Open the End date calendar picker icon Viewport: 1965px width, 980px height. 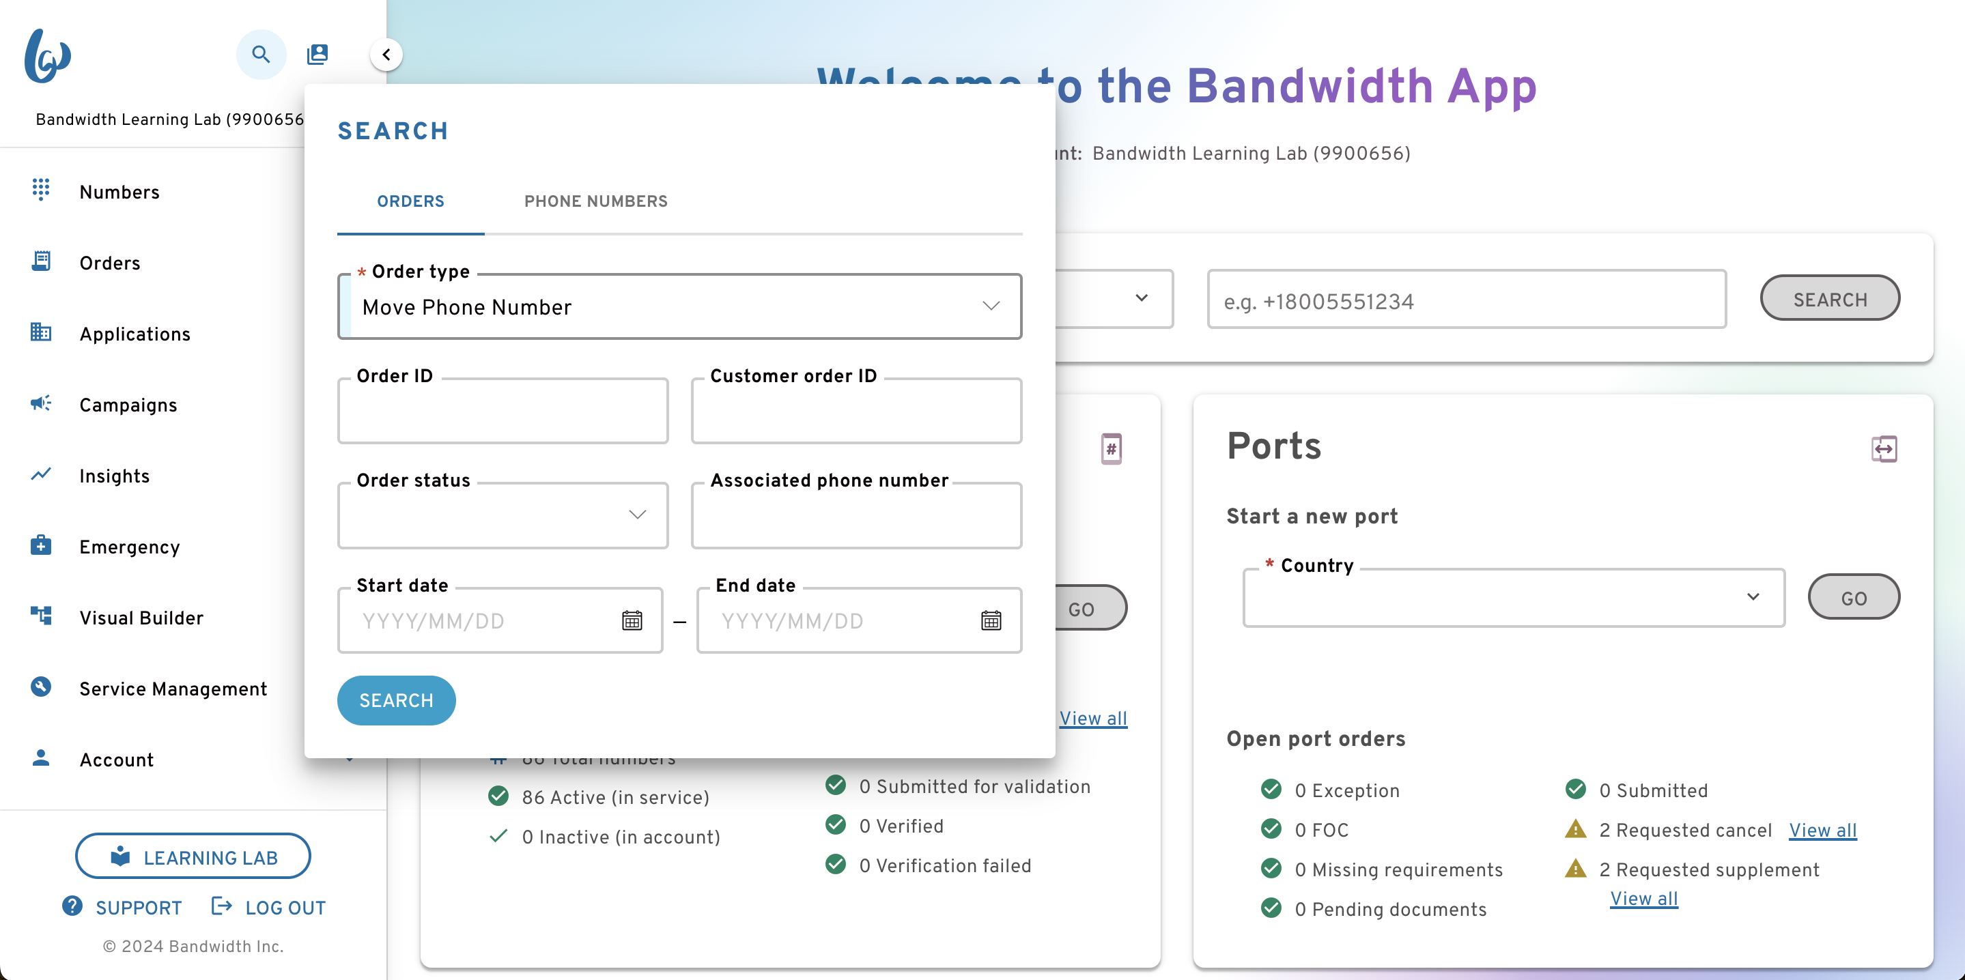[x=991, y=621]
